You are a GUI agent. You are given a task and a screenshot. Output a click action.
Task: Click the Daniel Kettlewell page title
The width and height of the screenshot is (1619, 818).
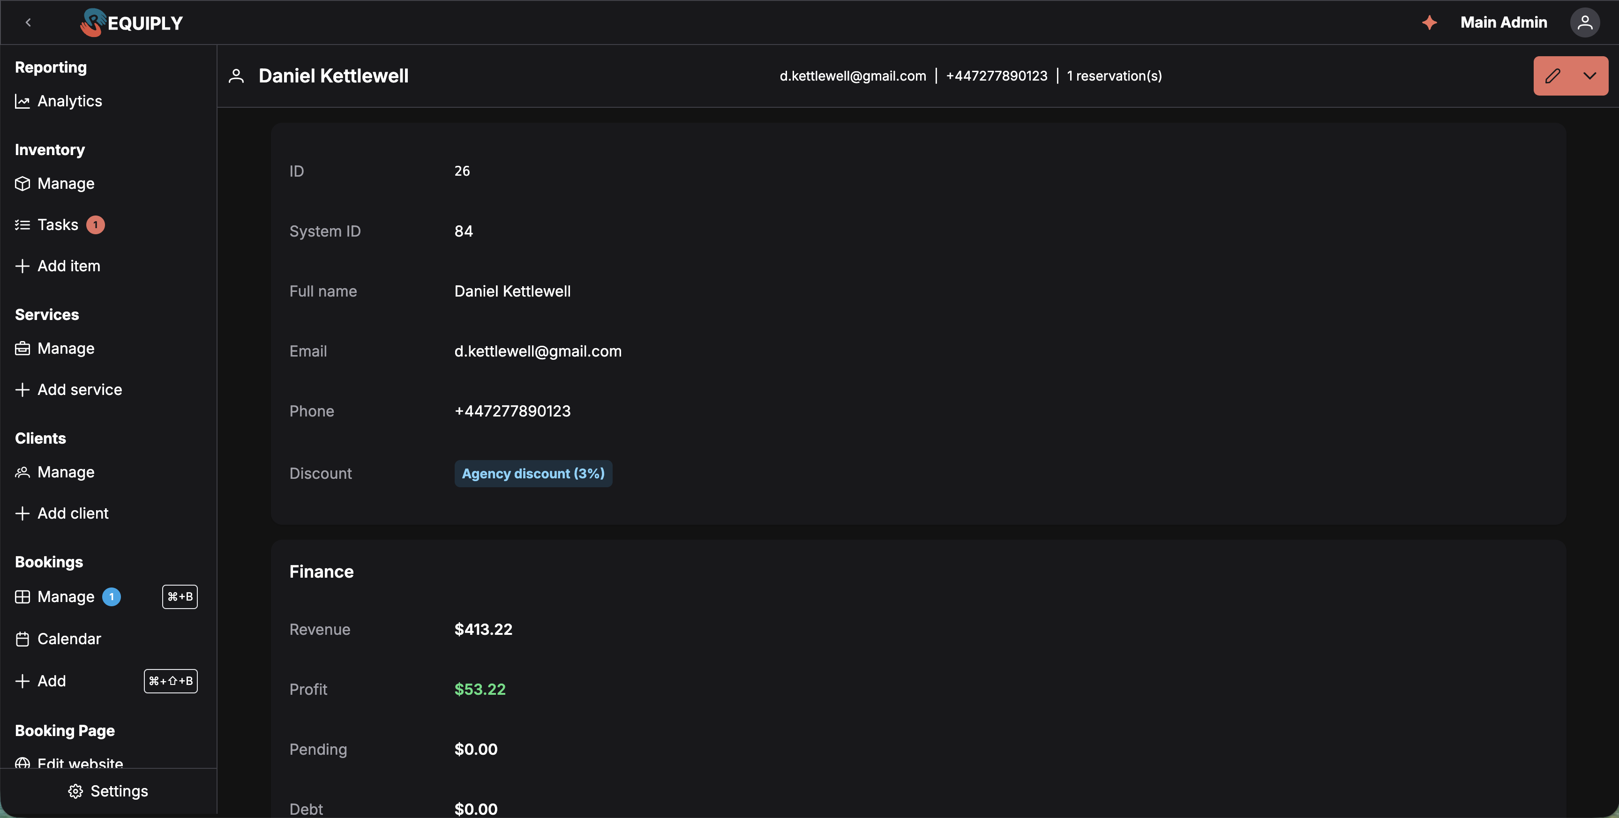[334, 76]
